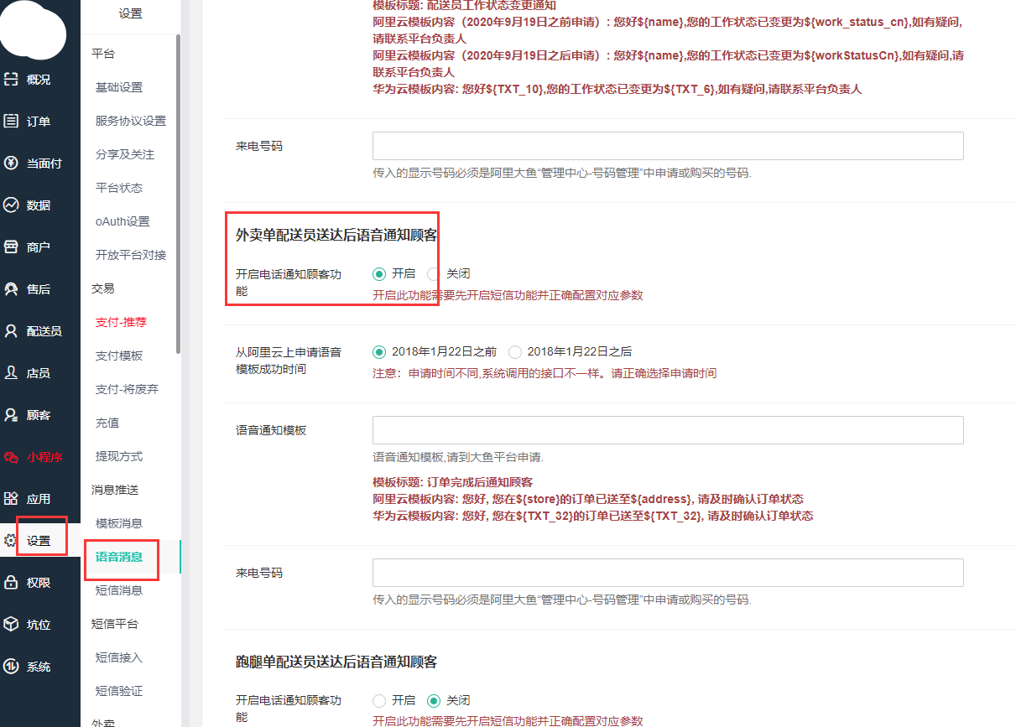
Task: Click the 平台 section header
Action: point(103,54)
